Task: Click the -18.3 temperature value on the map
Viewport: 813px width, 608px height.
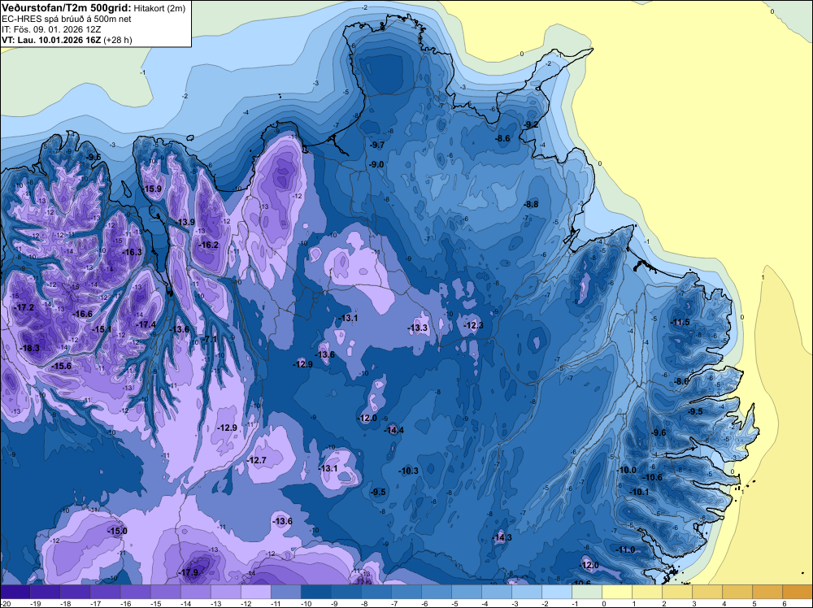Action: (x=29, y=348)
